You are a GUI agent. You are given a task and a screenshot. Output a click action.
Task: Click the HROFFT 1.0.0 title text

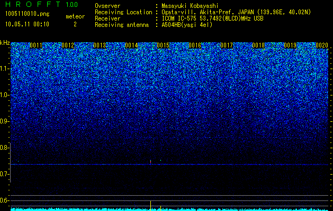click(42, 4)
